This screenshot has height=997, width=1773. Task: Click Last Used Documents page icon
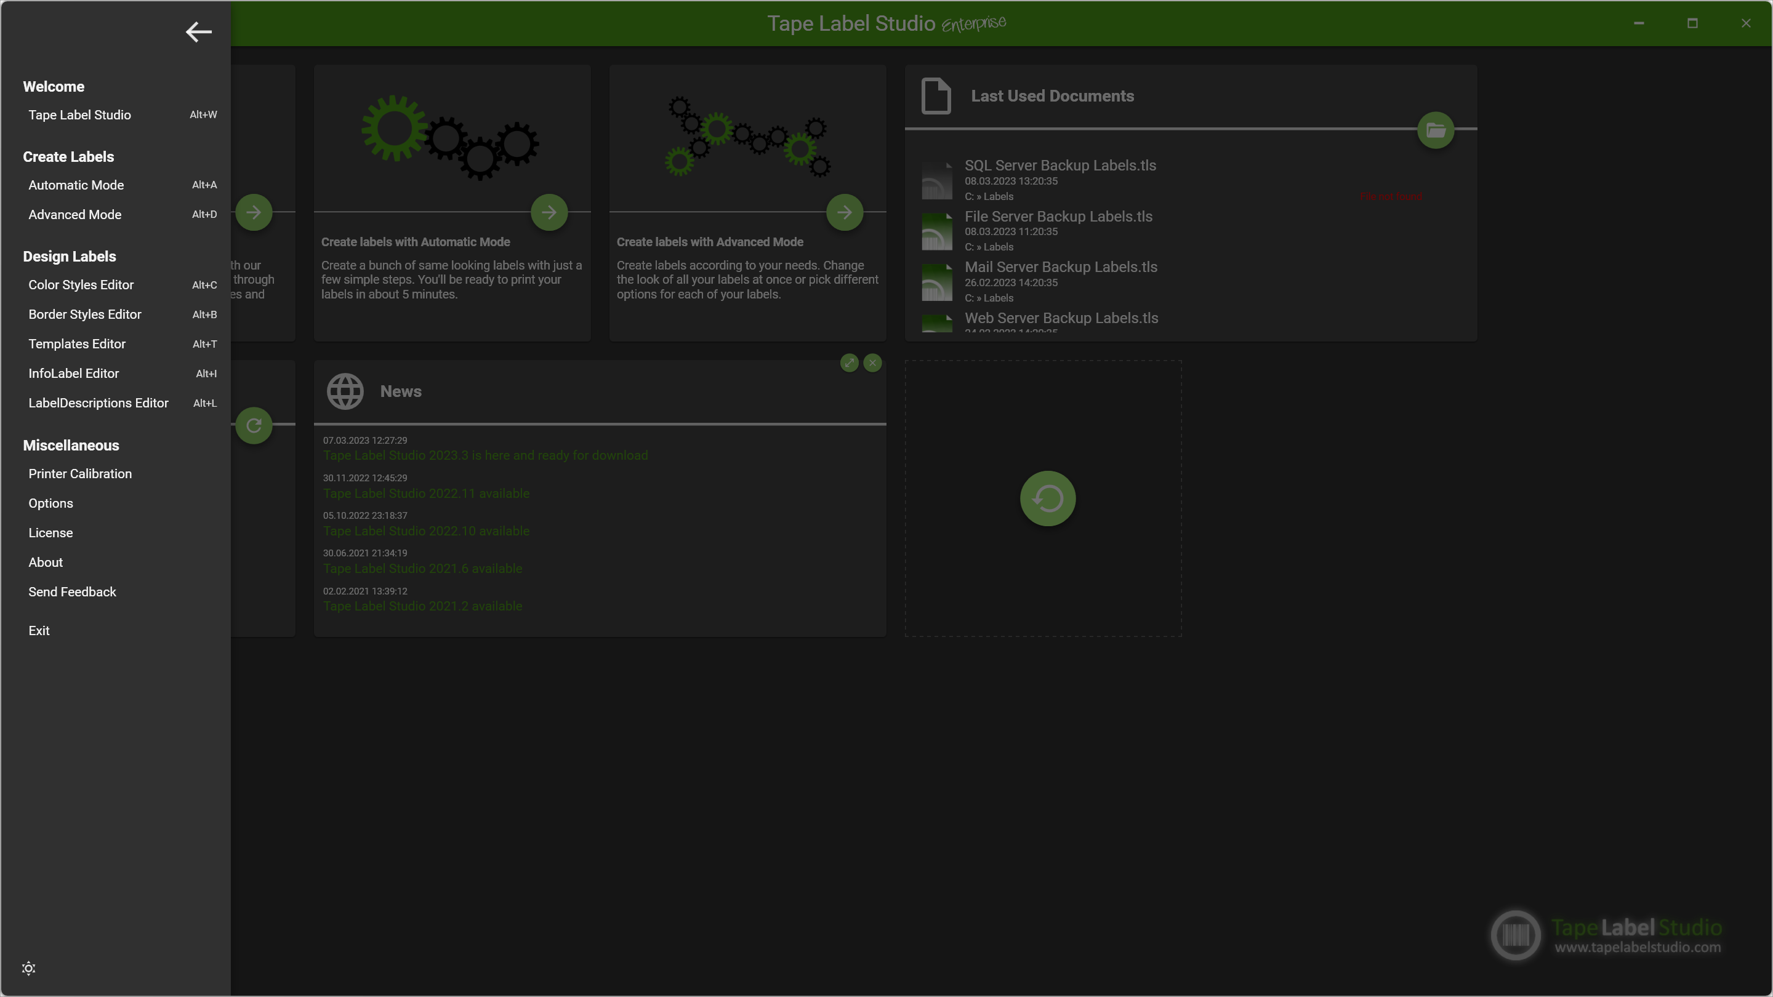pos(936,97)
